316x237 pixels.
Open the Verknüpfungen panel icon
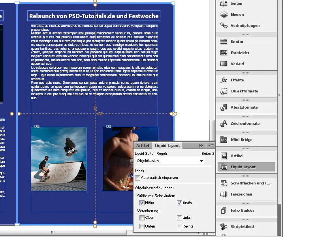pos(224,25)
